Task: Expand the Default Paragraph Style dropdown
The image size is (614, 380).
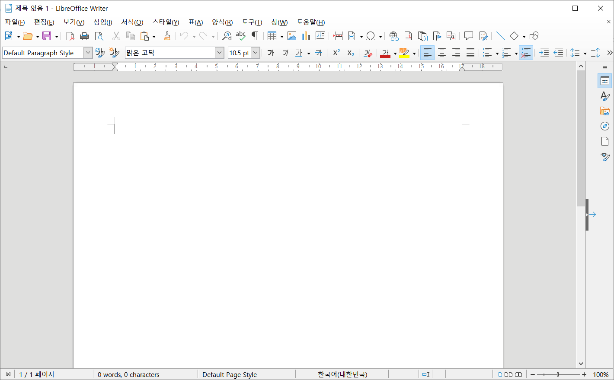Action: 88,53
